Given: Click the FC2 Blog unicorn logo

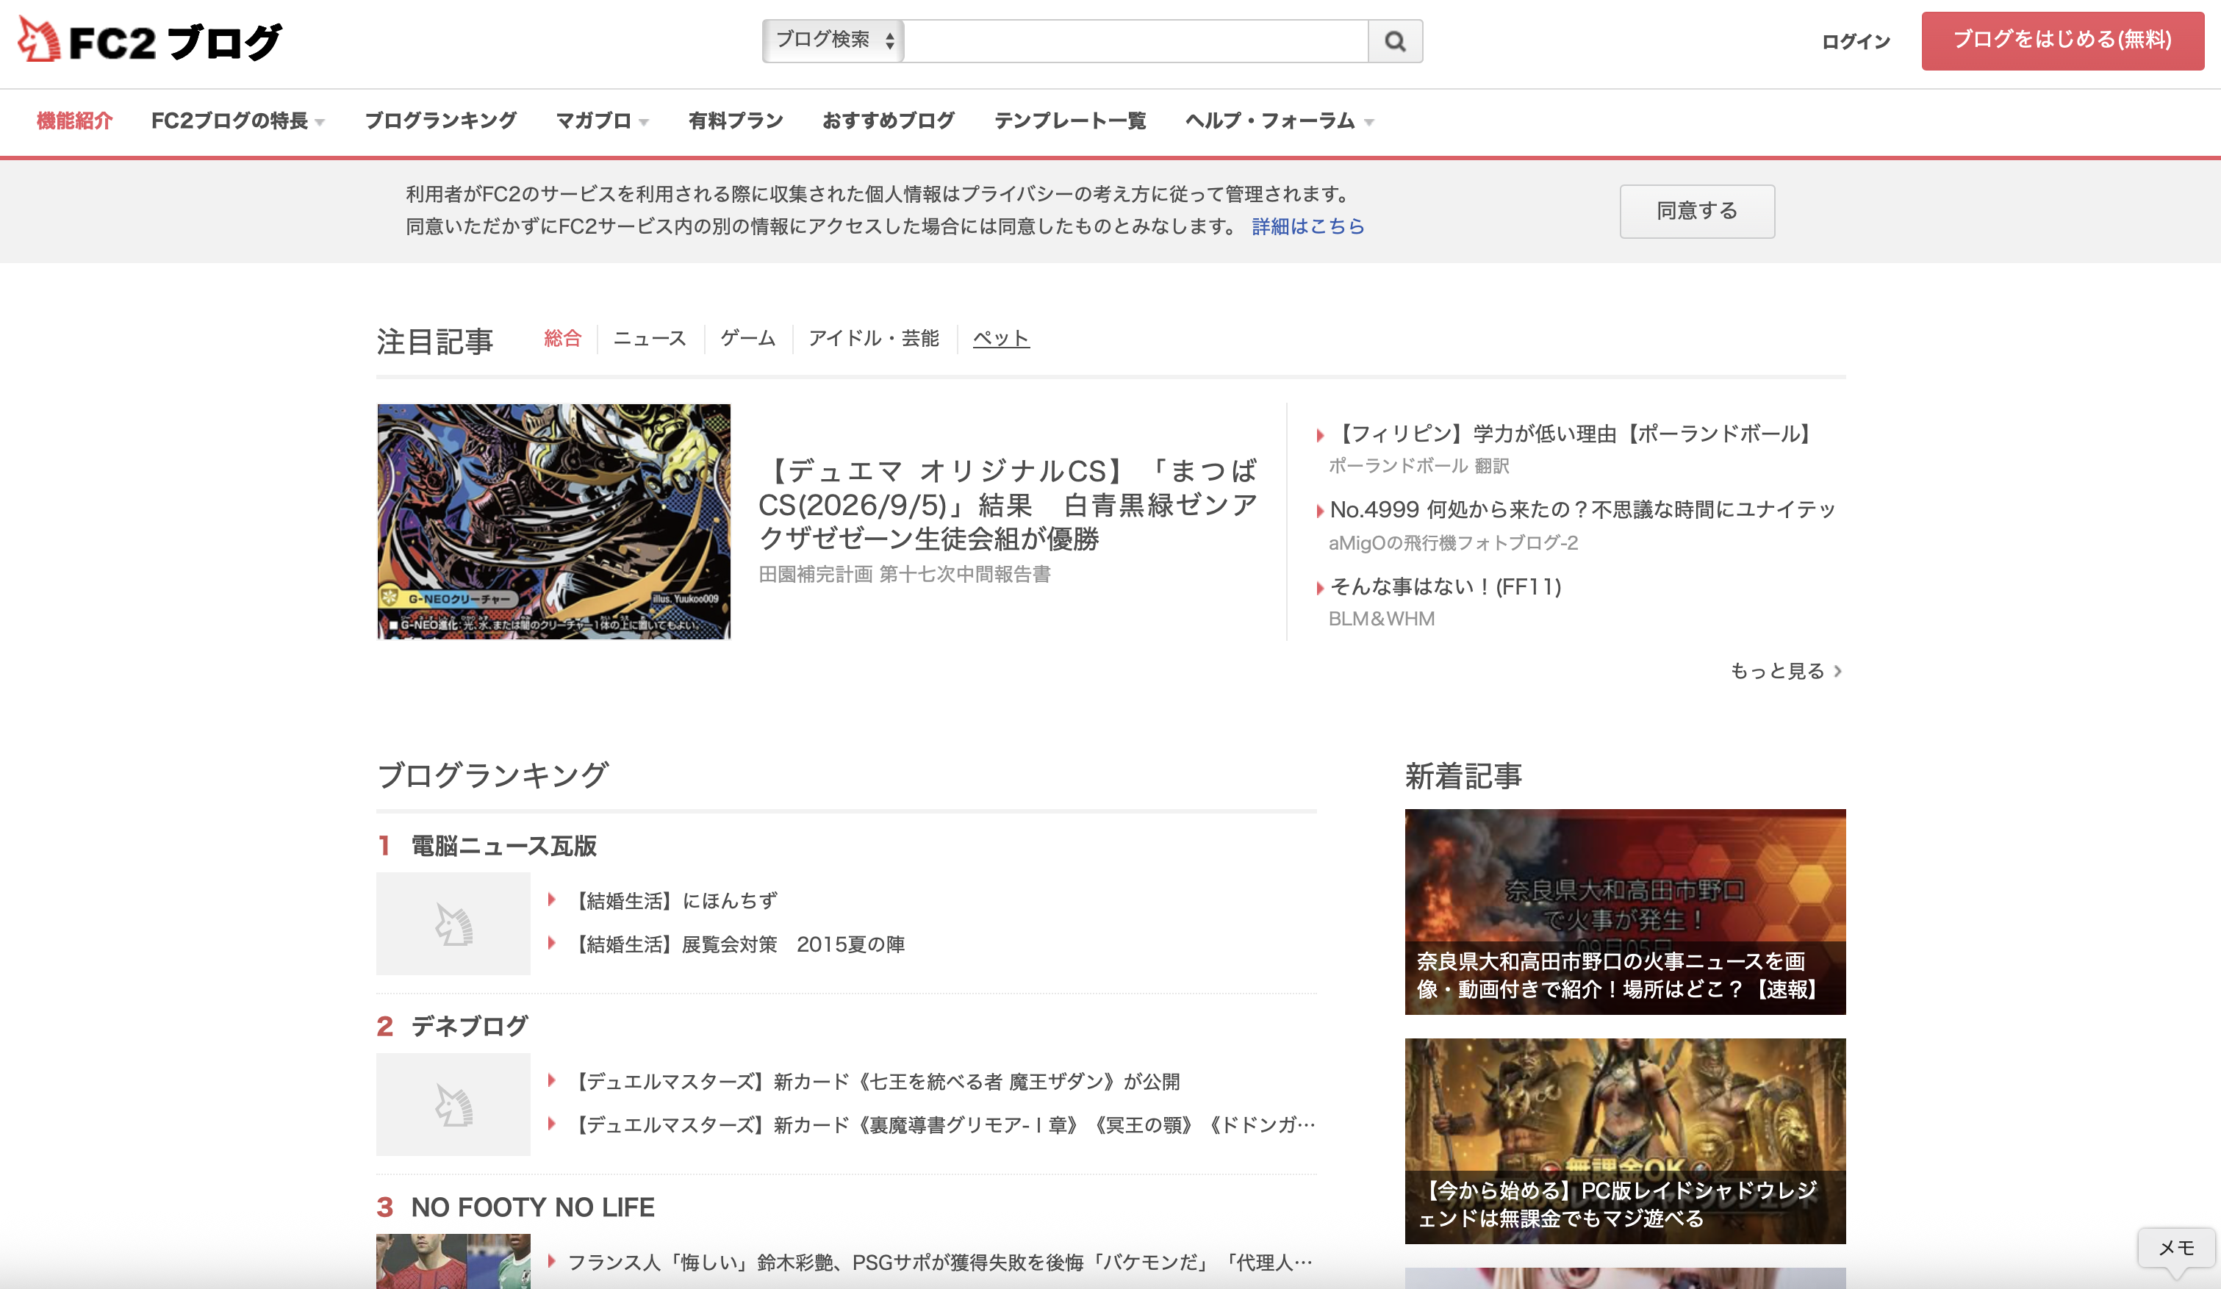Looking at the screenshot, I should (x=150, y=40).
